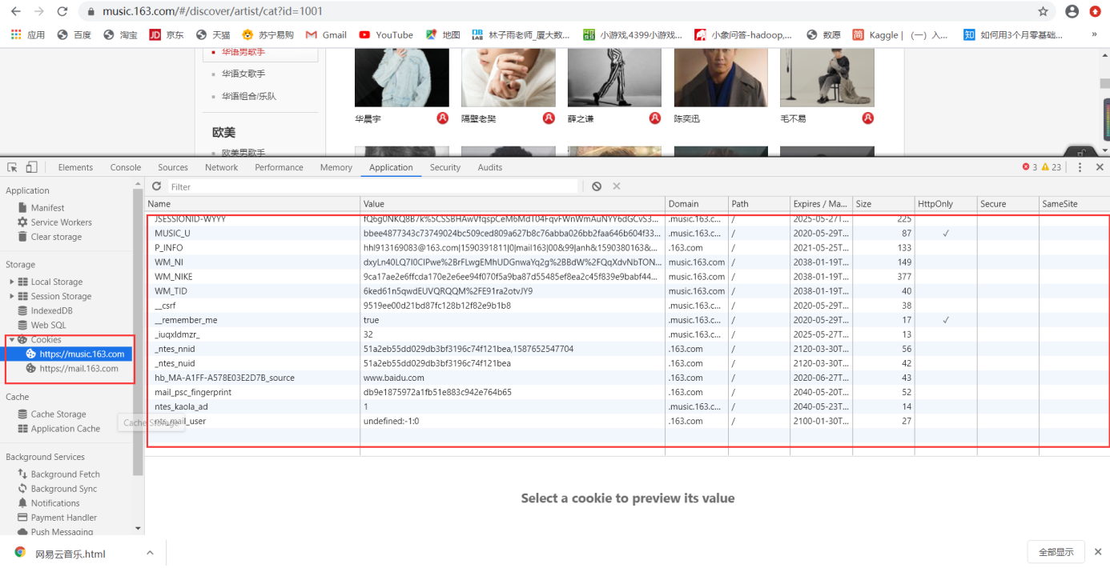Click the red error count indicator
Viewport: 1110px width, 568px height.
click(1029, 167)
